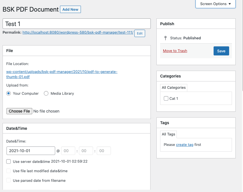
Task: Select the Test 1 title field
Action: [76, 23]
